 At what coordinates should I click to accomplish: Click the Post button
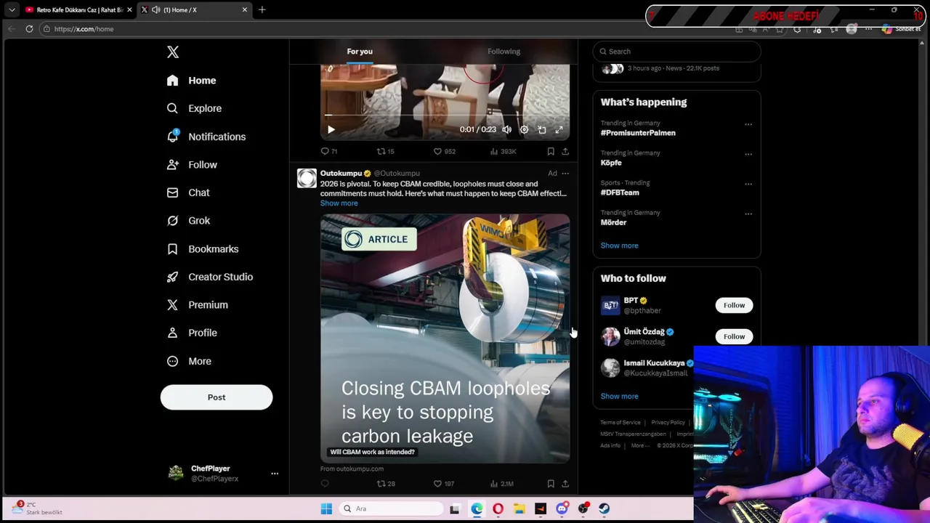(217, 397)
